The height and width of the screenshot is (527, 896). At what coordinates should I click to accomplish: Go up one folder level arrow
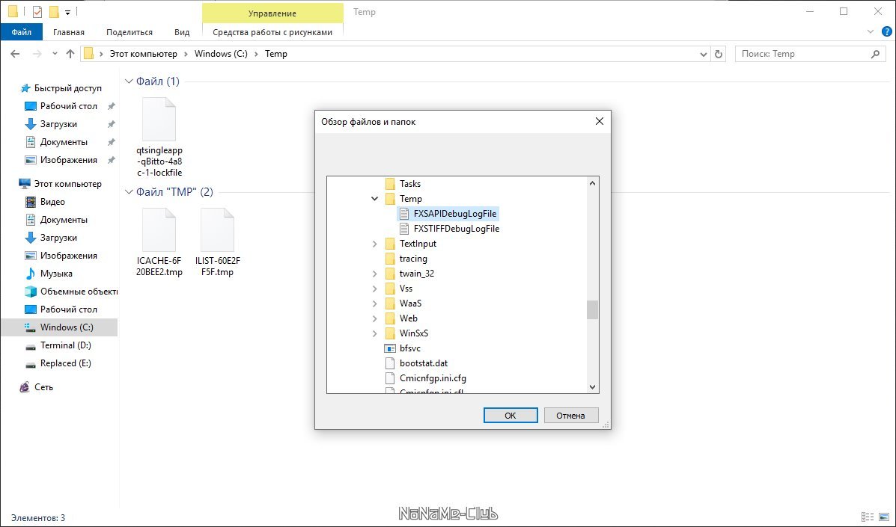point(70,54)
